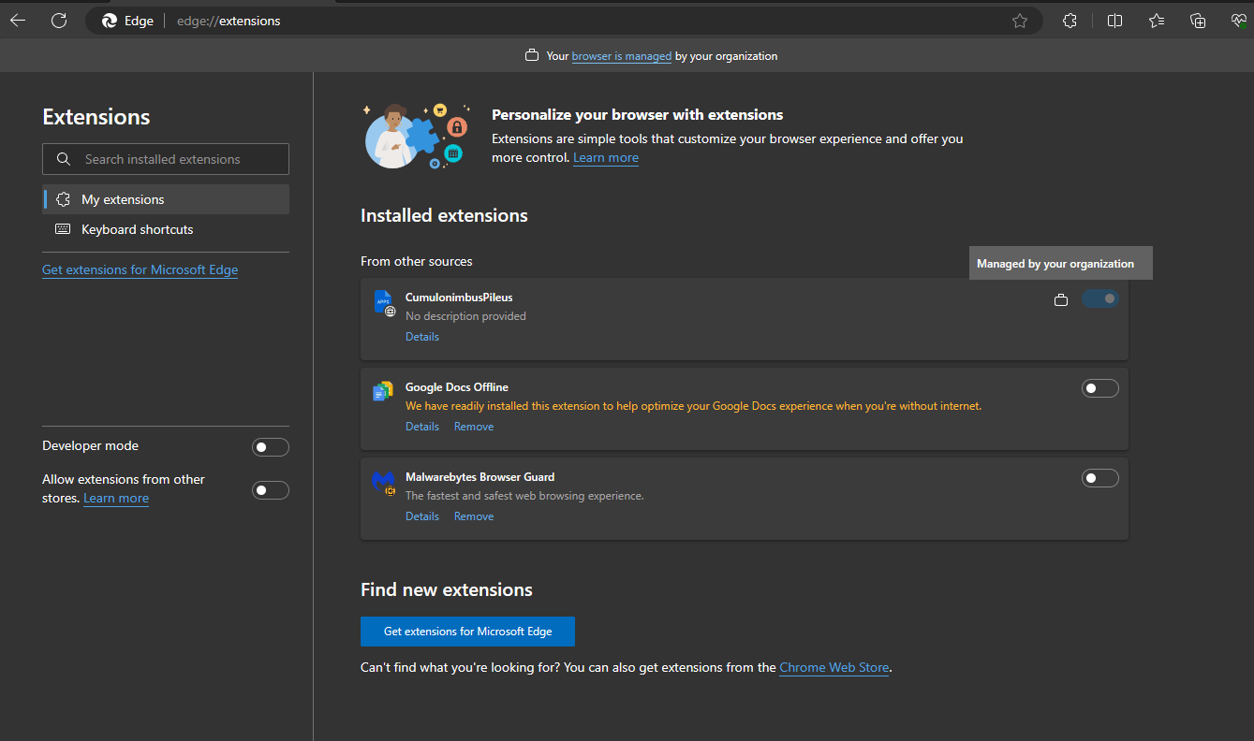Click the Personalize your browser with extensions heading
This screenshot has height=741, width=1254.
pyautogui.click(x=638, y=115)
